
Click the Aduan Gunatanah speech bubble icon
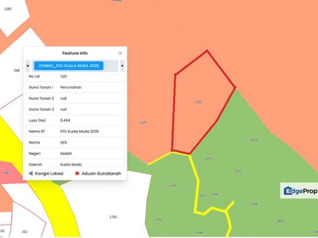pyautogui.click(x=77, y=174)
